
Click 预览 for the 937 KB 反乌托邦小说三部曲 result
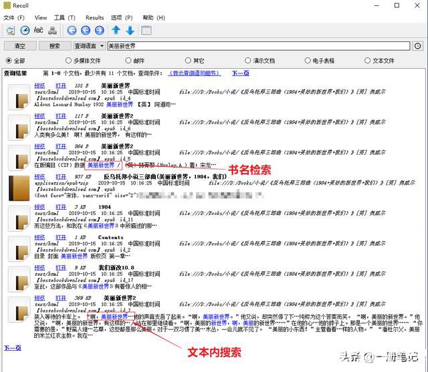tap(39, 176)
